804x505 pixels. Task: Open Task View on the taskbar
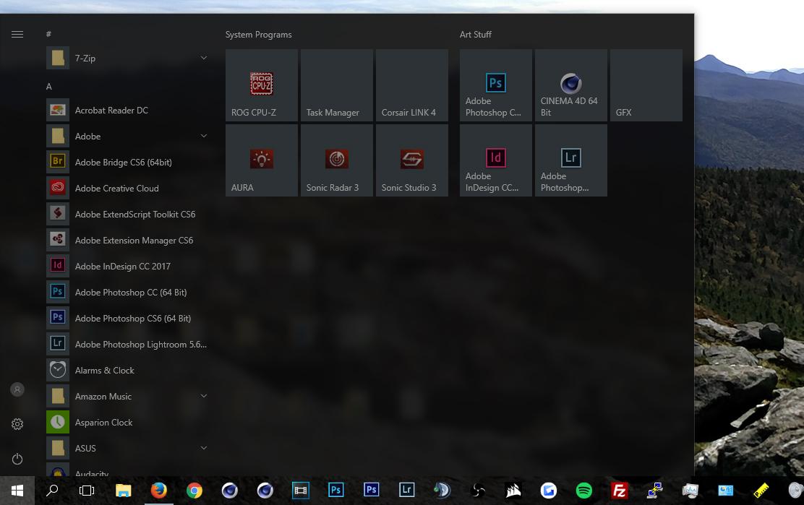point(87,491)
